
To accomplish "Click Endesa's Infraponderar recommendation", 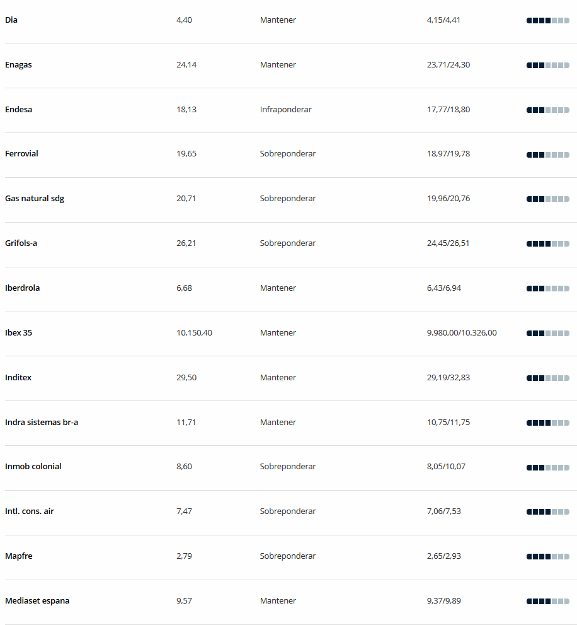I will click(285, 109).
